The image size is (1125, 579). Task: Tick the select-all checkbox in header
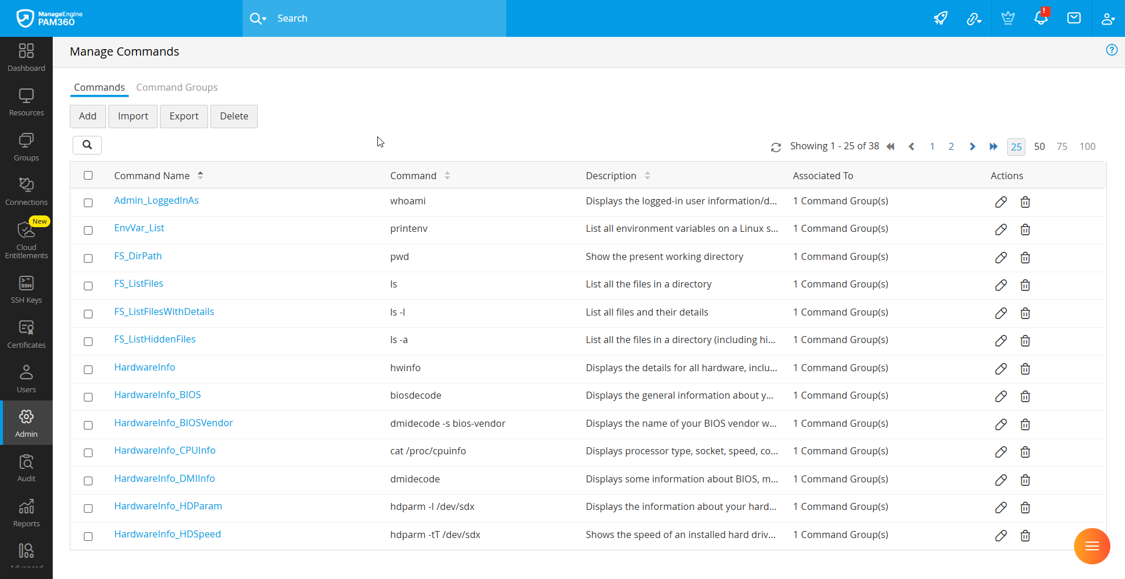(88, 176)
